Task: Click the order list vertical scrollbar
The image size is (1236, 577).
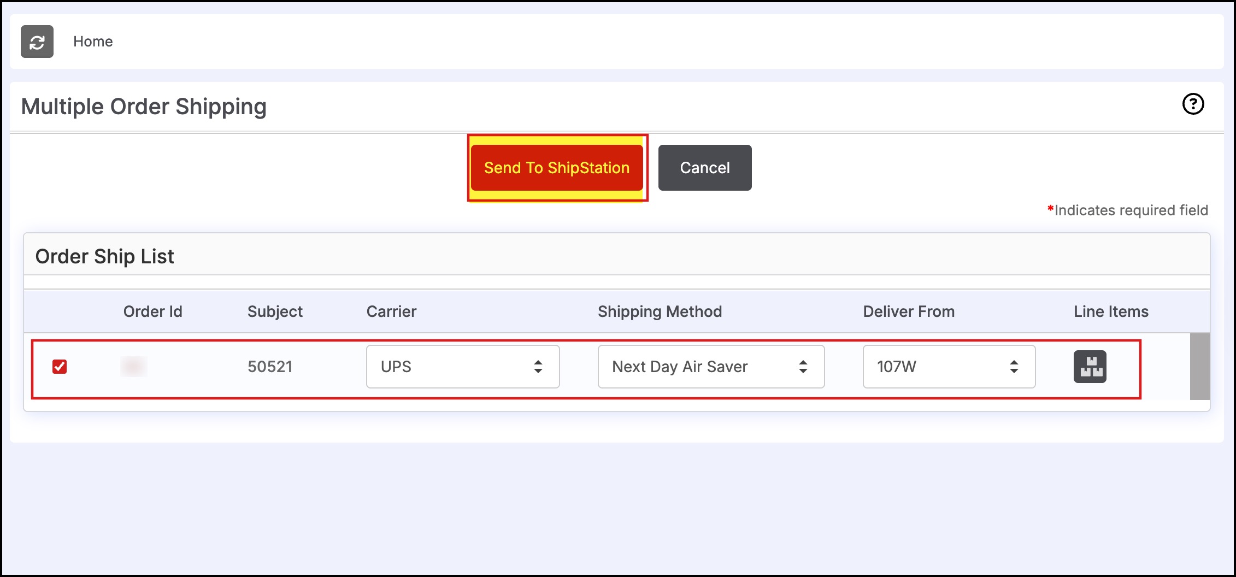Action: pos(1199,367)
